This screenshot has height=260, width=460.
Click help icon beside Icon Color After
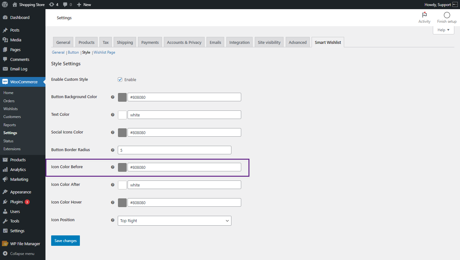pyautogui.click(x=113, y=185)
